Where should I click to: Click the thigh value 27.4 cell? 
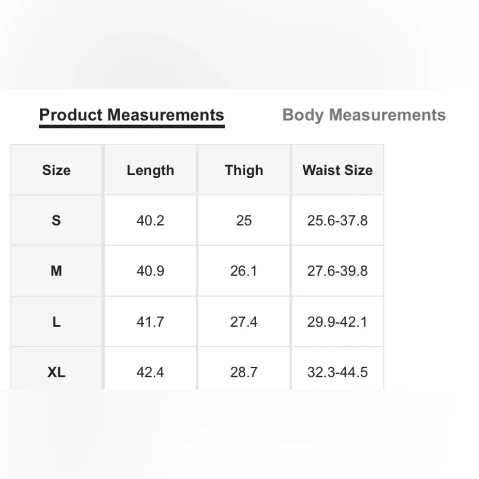click(244, 322)
